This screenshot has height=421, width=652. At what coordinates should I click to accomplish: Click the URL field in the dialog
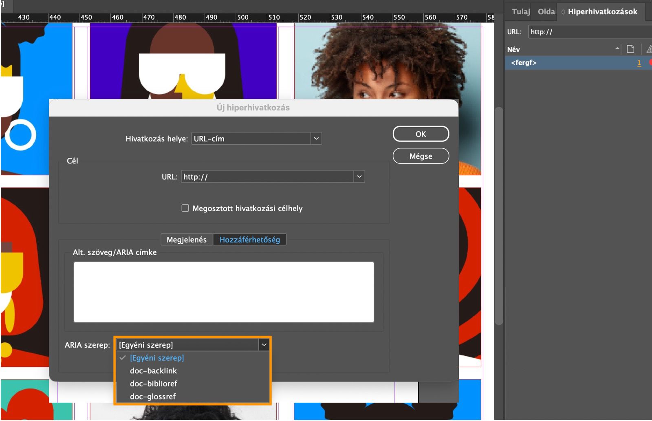click(x=267, y=176)
